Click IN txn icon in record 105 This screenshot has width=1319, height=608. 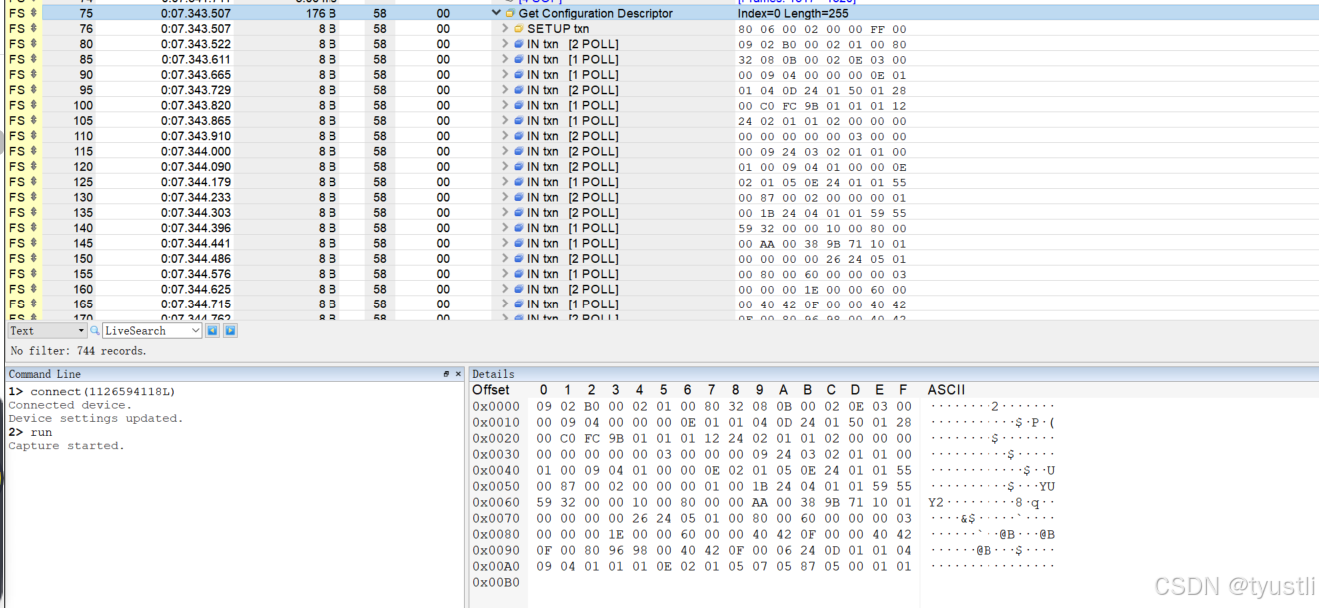519,121
